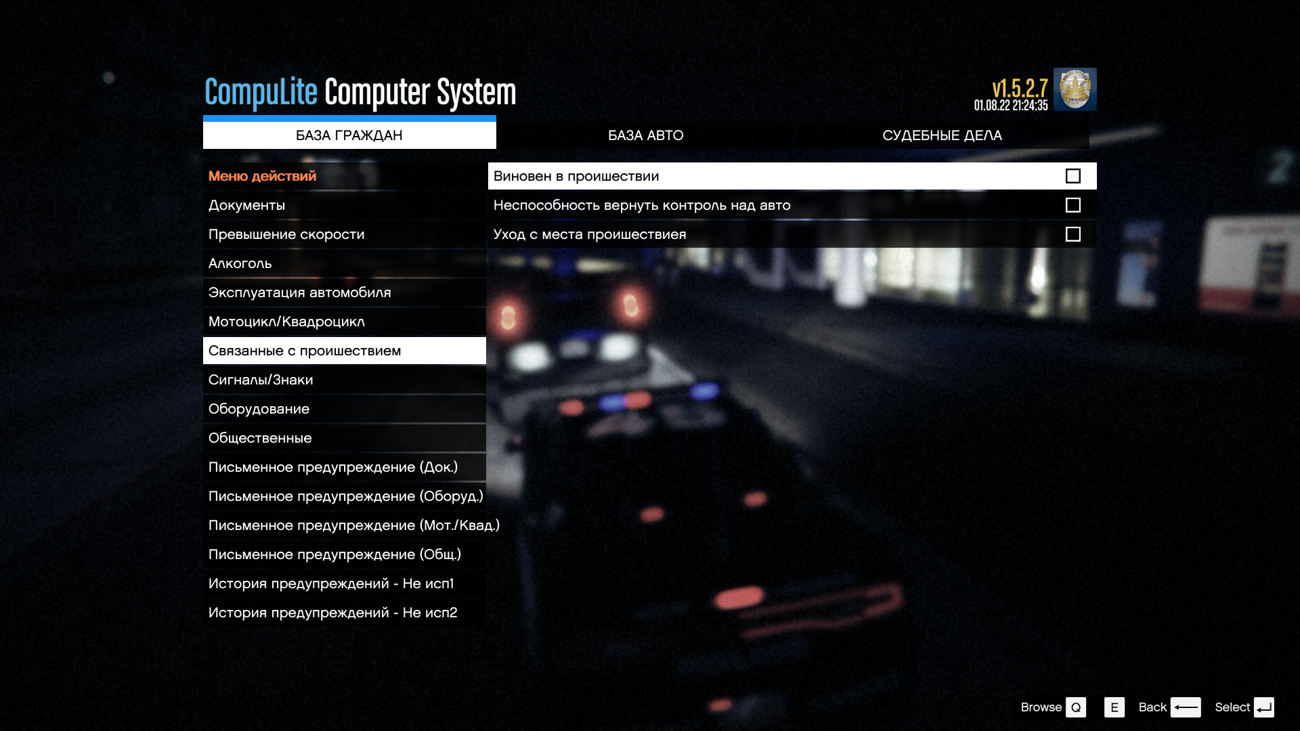Switch to the БАЗА АВТО tab
This screenshot has height=731, width=1300.
[645, 135]
